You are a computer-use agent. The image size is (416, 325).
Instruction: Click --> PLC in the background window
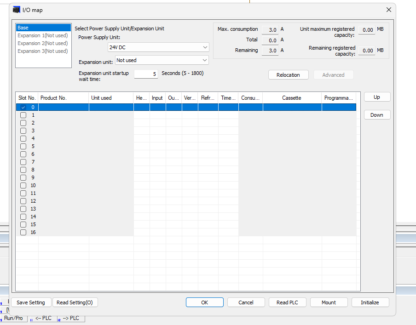pos(71,318)
